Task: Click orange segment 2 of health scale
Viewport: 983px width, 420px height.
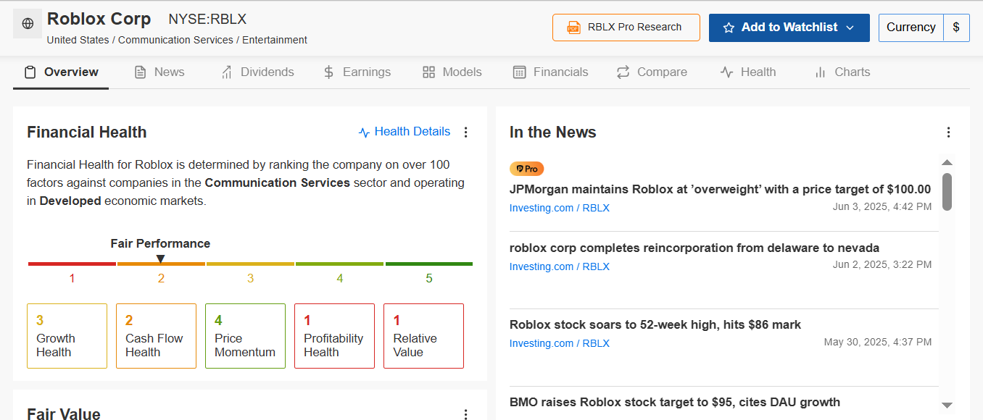Action: click(x=161, y=264)
